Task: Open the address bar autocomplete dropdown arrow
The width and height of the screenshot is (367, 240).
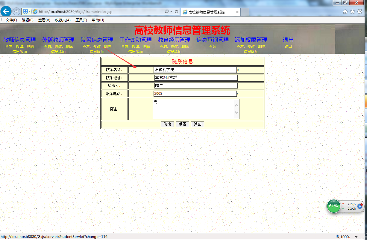Action: (x=171, y=12)
